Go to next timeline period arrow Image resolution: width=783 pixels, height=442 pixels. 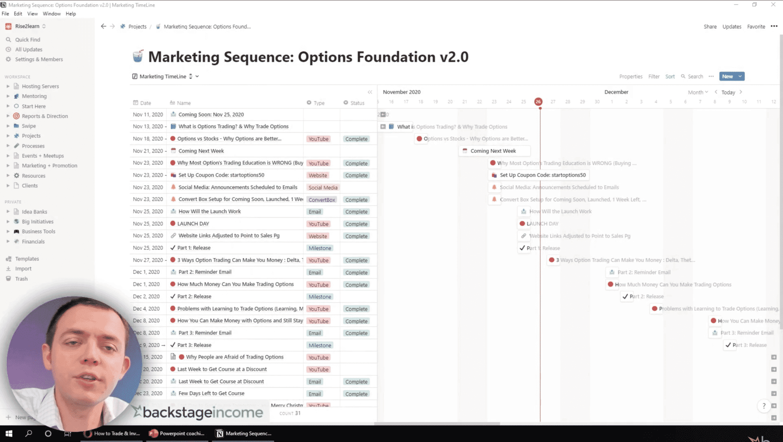click(x=741, y=92)
